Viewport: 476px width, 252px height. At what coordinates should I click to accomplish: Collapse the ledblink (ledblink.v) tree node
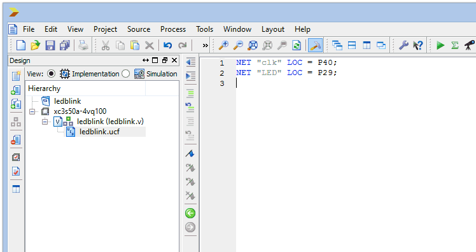point(45,122)
